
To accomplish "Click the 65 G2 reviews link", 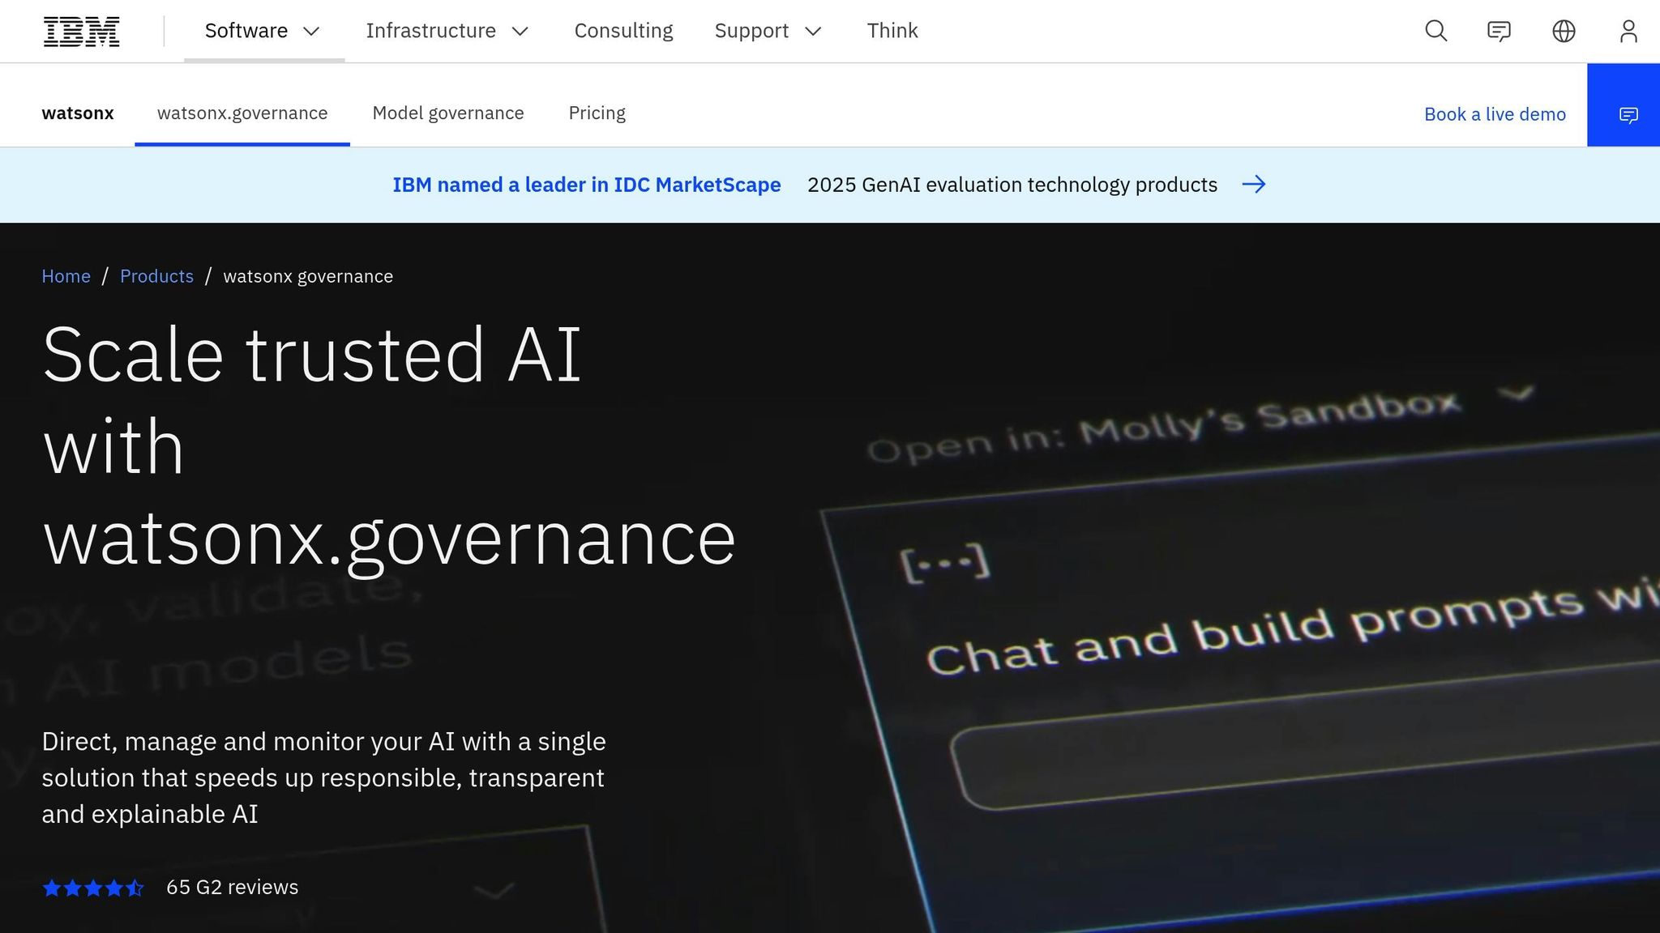I will [231, 887].
